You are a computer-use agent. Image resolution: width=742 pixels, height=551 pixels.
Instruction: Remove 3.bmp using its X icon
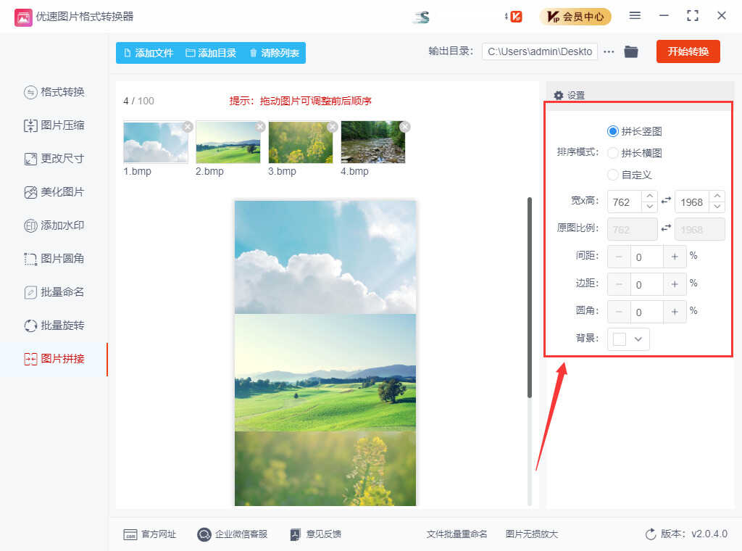click(x=333, y=127)
